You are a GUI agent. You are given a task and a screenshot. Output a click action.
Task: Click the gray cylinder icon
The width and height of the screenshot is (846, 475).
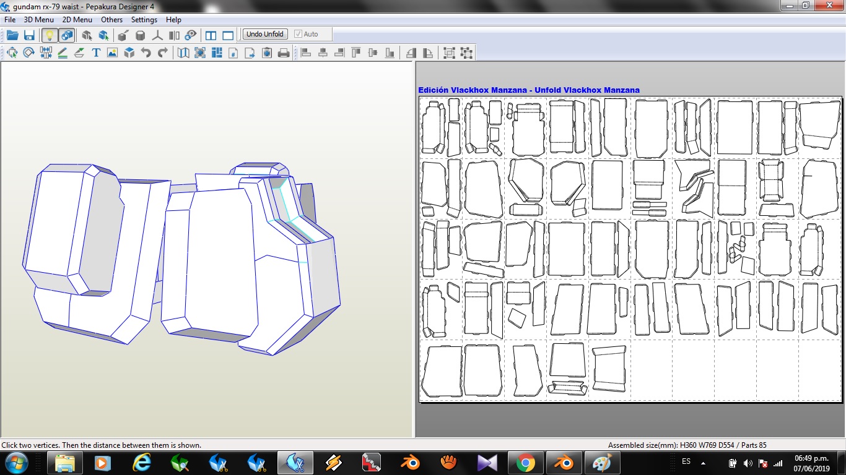[x=141, y=35]
